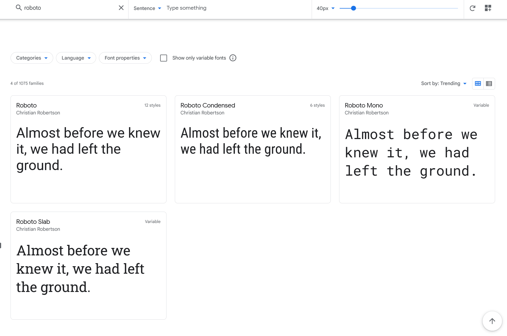Click Roboto Condensed's sample preview text
The height and width of the screenshot is (336, 507).
(x=251, y=141)
